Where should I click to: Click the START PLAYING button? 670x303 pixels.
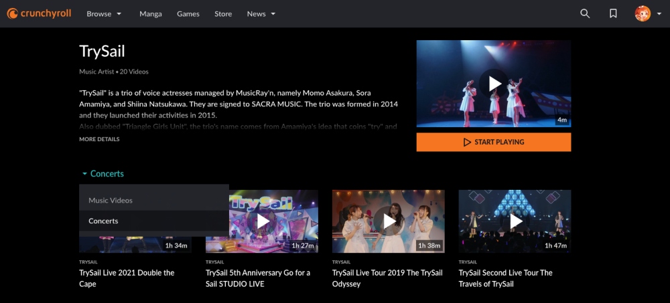(494, 142)
